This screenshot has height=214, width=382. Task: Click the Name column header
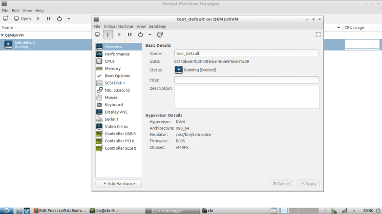[7, 27]
